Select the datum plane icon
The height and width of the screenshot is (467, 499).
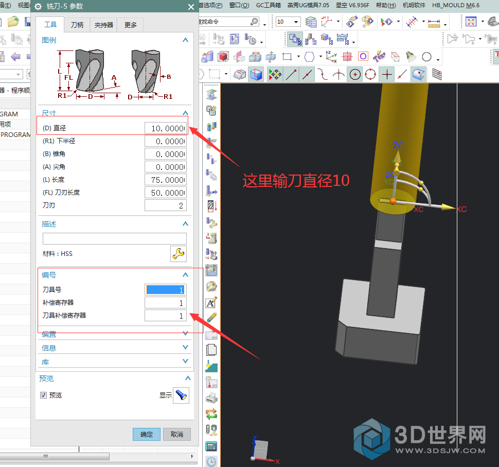tap(239, 57)
